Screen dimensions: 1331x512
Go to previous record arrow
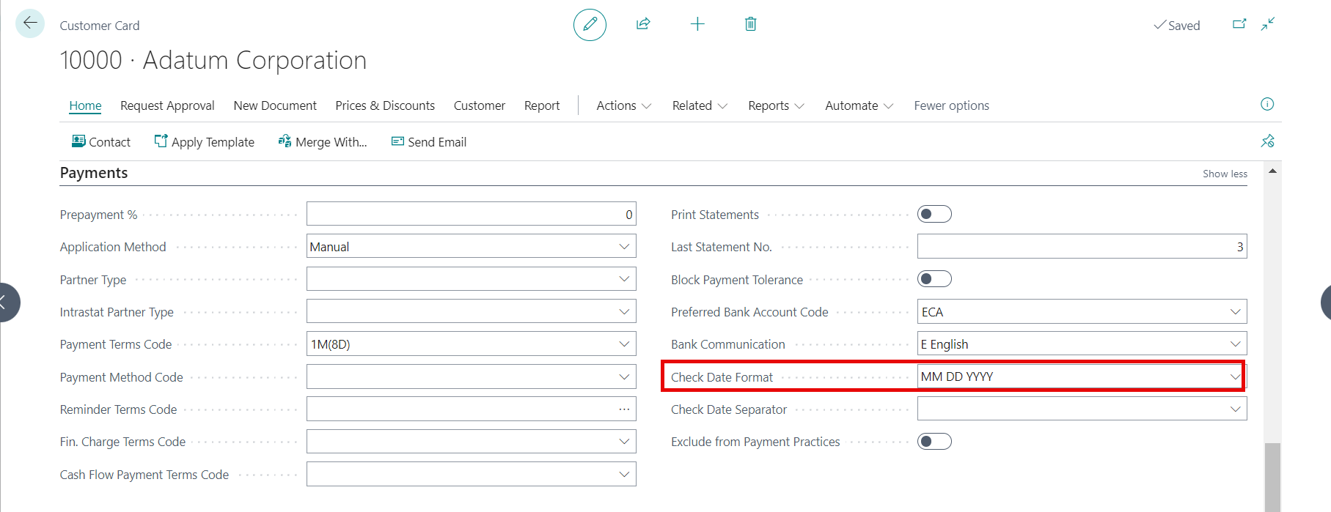pyautogui.click(x=6, y=302)
